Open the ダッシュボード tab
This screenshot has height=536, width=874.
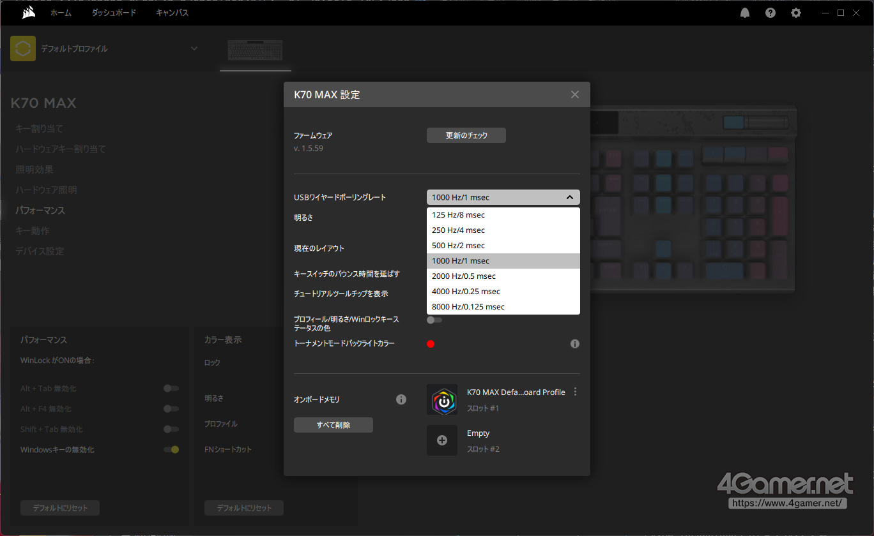pyautogui.click(x=114, y=13)
